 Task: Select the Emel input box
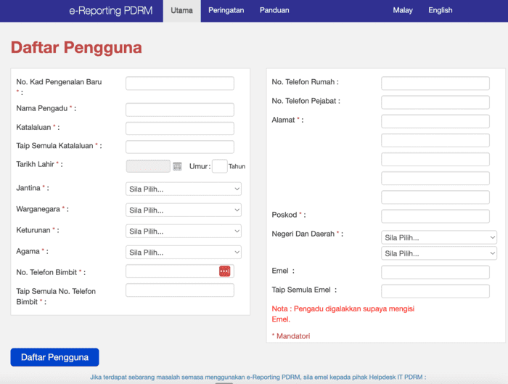coord(435,272)
